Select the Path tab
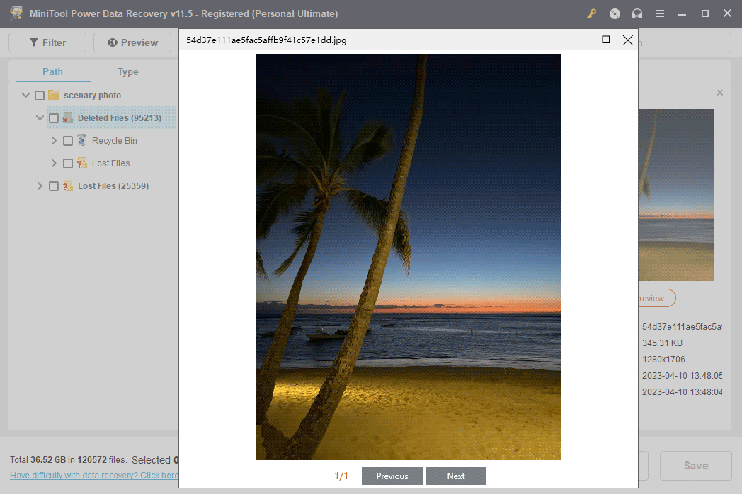The image size is (742, 494). coord(52,72)
